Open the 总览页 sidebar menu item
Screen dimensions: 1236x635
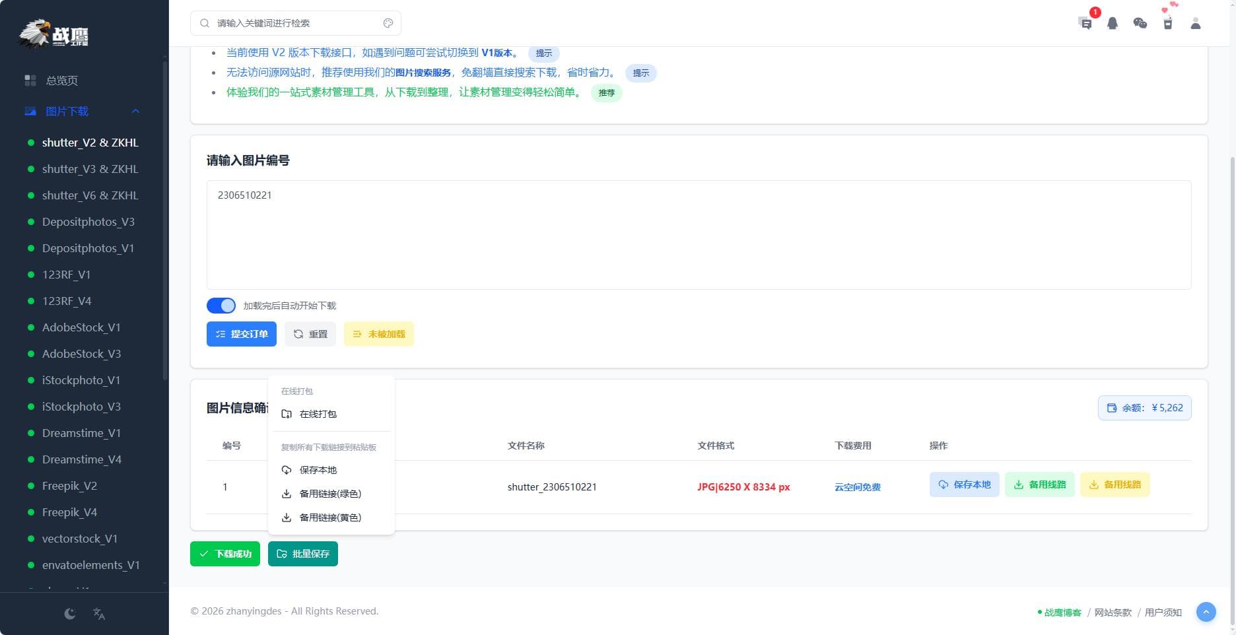pyautogui.click(x=61, y=80)
